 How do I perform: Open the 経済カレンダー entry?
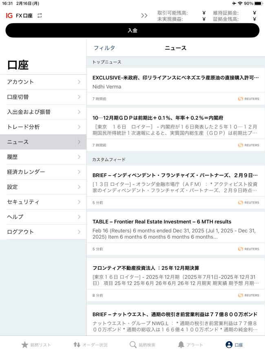click(43, 172)
